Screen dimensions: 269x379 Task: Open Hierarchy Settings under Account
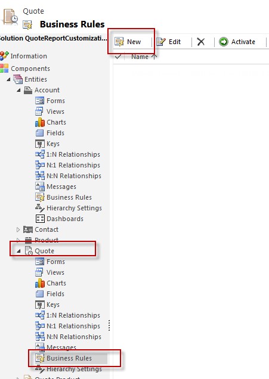[x=69, y=208]
